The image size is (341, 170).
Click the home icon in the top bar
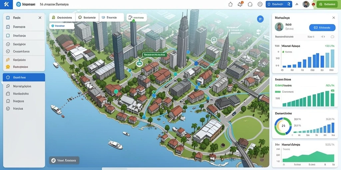coord(230,4)
